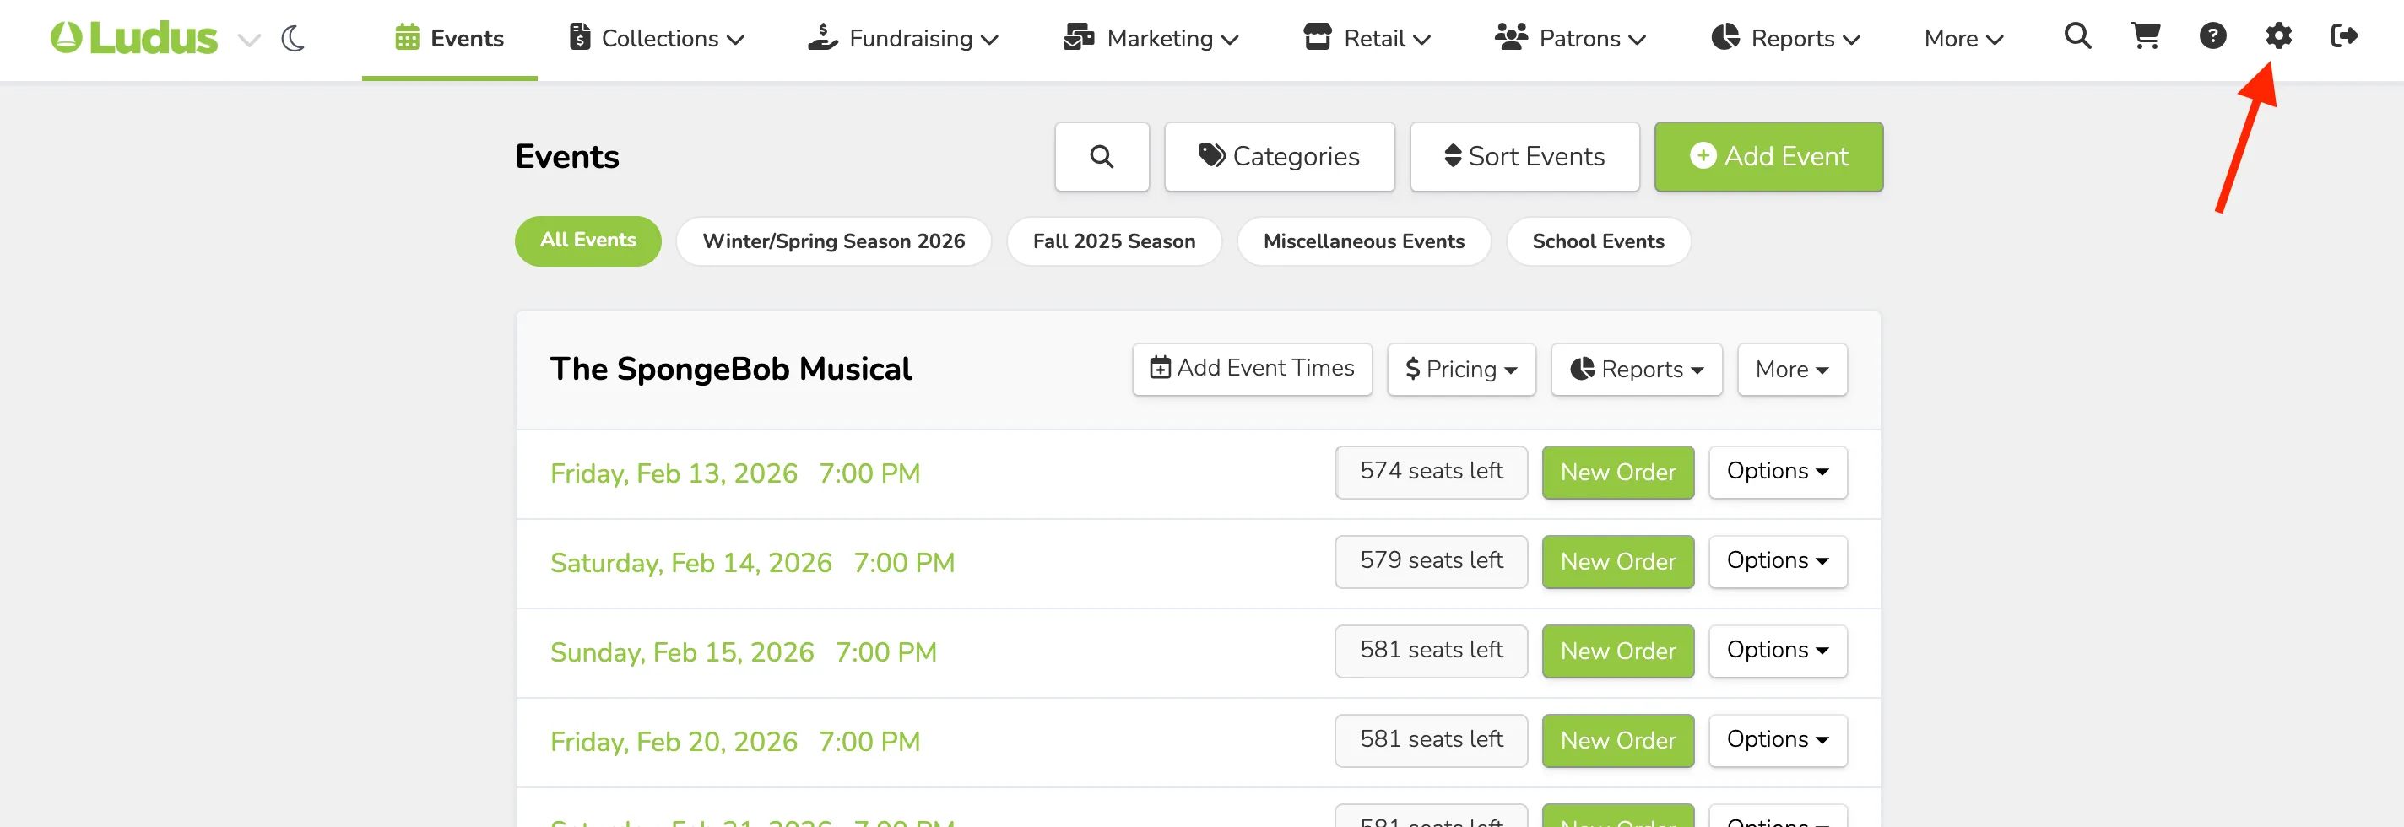Open settings via the gear icon
This screenshot has width=2404, height=827.
2279,36
